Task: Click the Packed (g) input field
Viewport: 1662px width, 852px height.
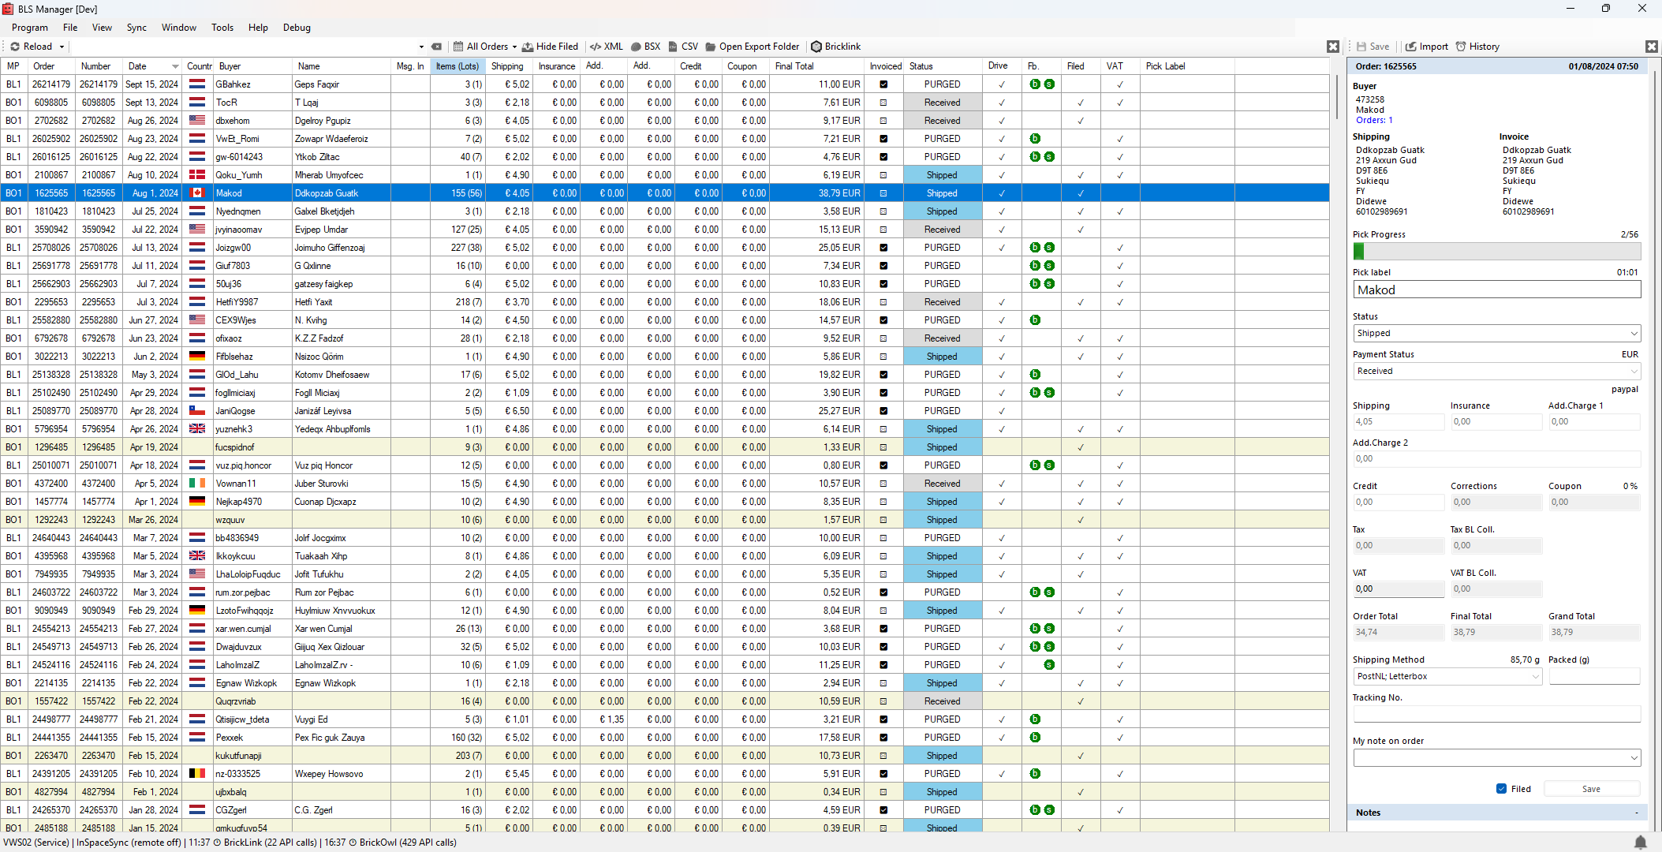Action: click(x=1594, y=676)
